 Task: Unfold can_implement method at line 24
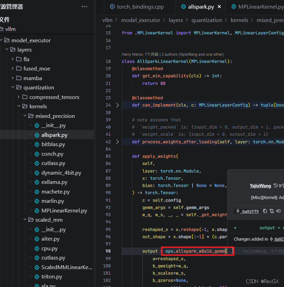coord(117,105)
